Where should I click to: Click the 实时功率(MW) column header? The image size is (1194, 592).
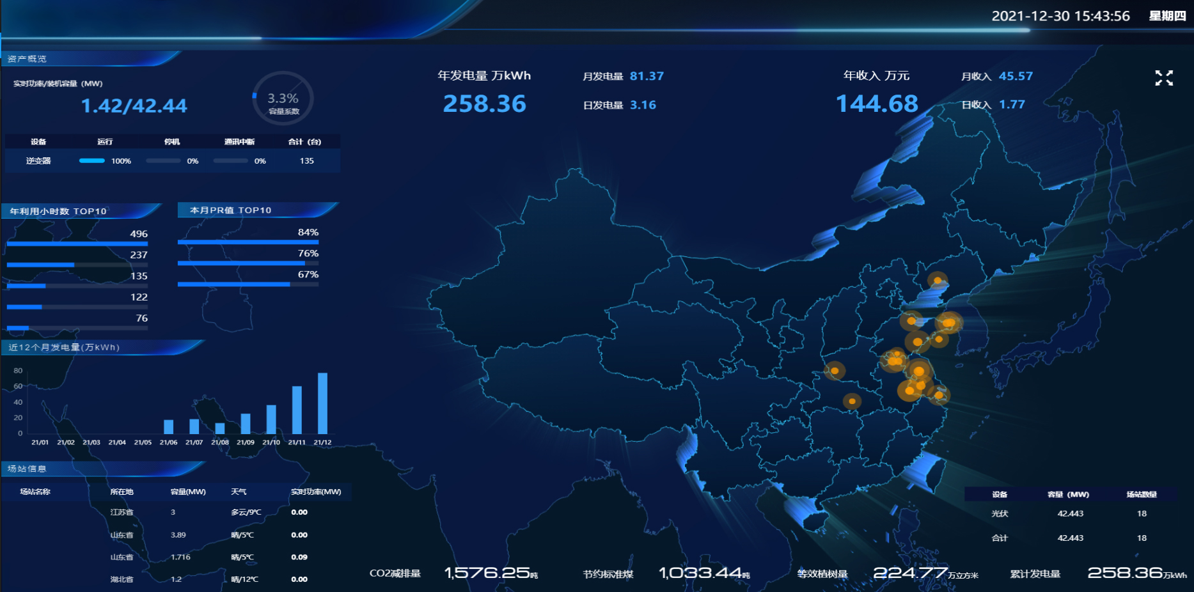316,492
